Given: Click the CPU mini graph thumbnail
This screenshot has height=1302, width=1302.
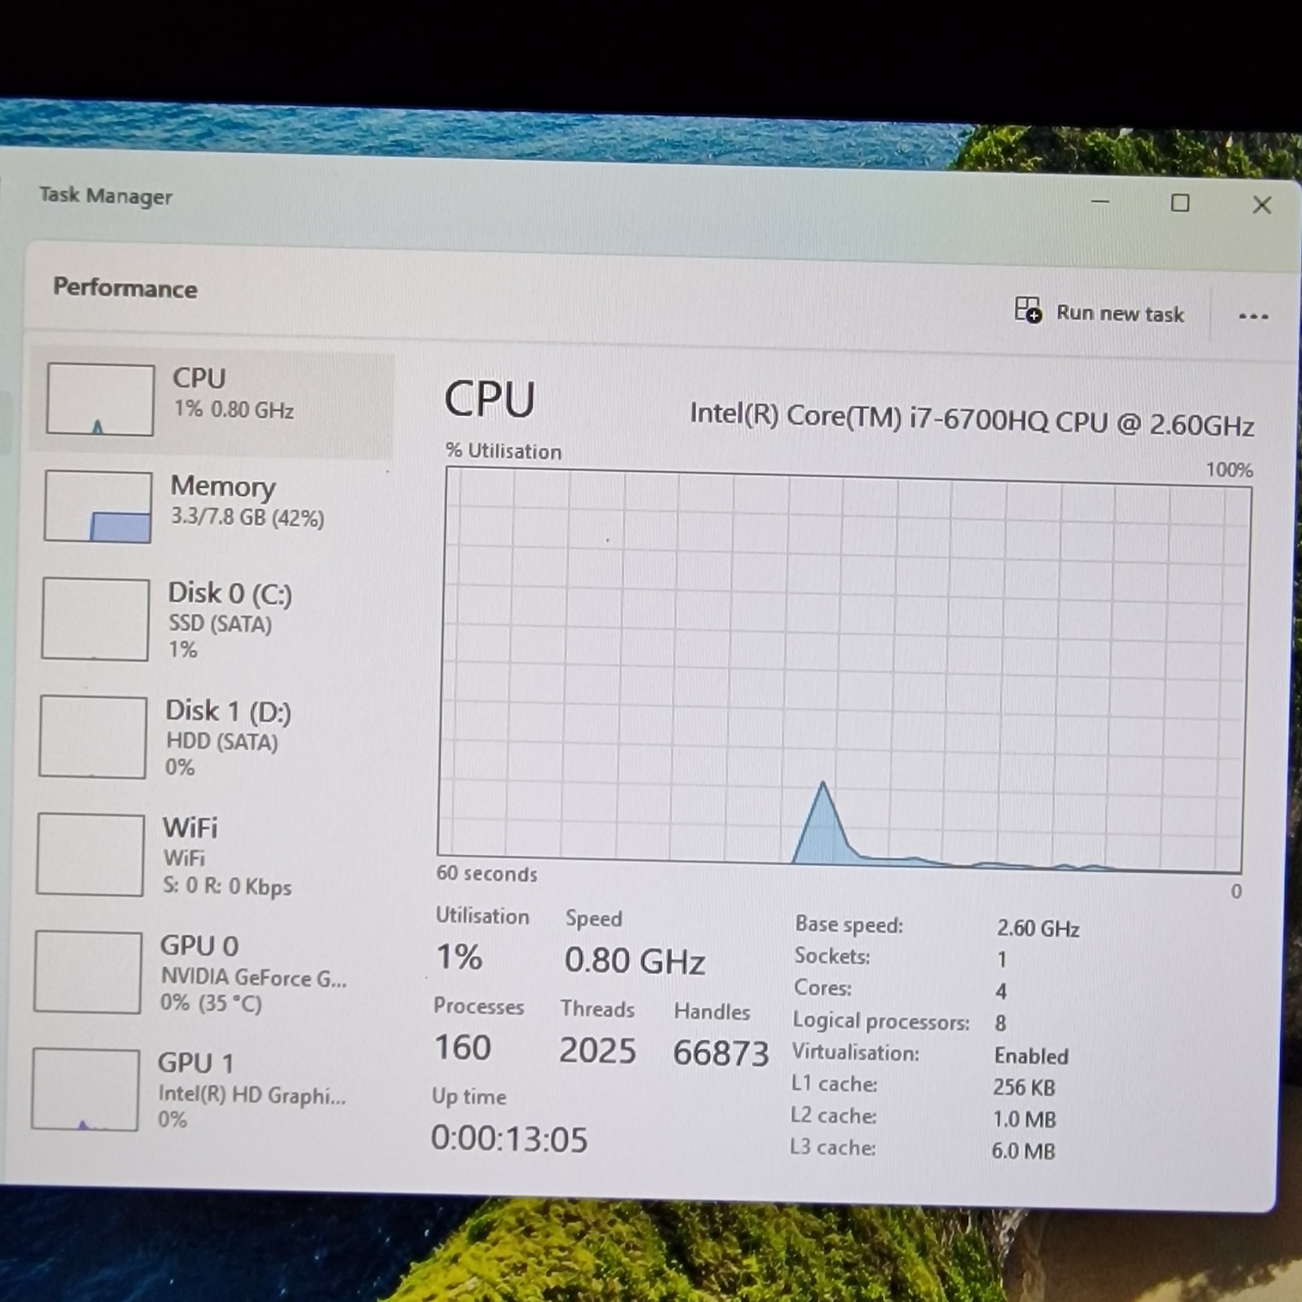Looking at the screenshot, I should [100, 399].
